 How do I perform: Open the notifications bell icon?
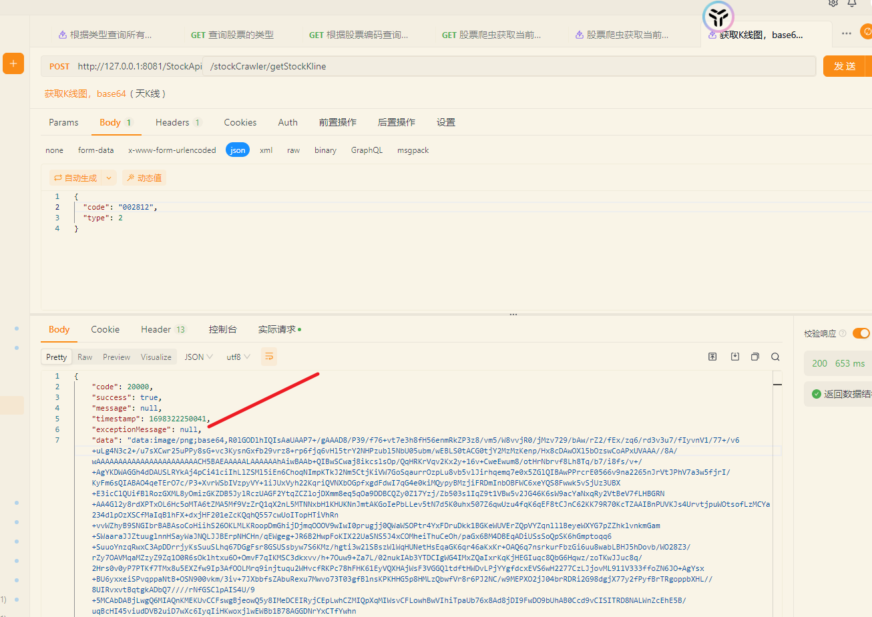tap(852, 3)
